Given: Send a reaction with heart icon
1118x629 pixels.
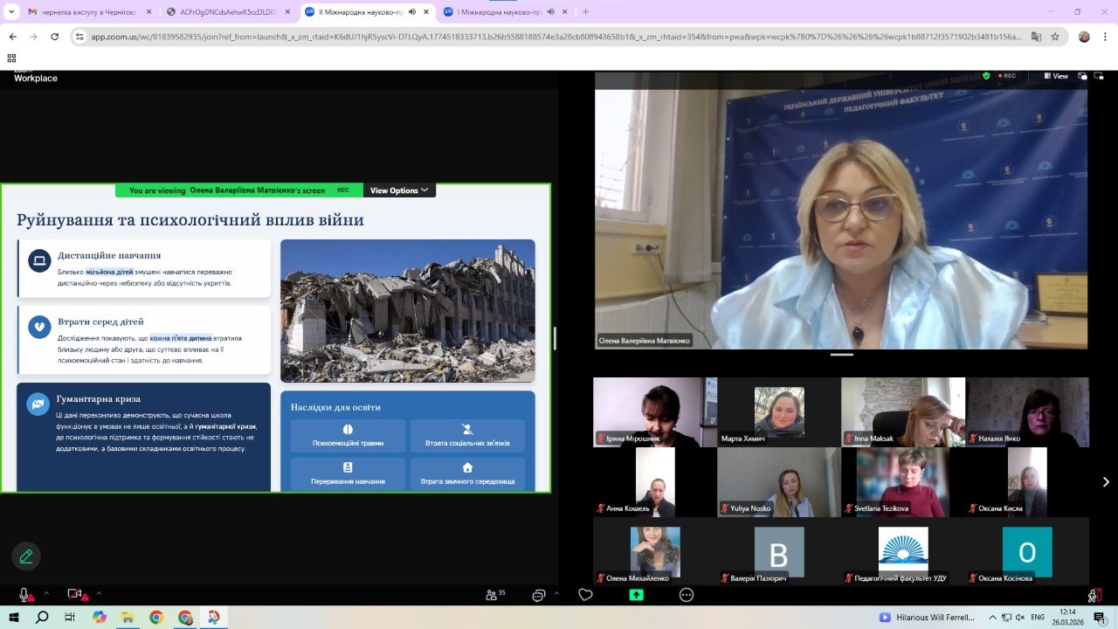Looking at the screenshot, I should [x=586, y=595].
